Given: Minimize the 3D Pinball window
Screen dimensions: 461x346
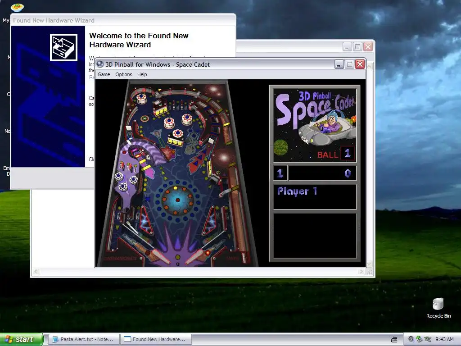Looking at the screenshot, I should pyautogui.click(x=339, y=64).
